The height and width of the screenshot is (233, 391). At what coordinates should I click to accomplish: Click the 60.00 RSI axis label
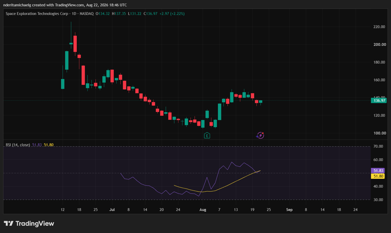click(378, 160)
